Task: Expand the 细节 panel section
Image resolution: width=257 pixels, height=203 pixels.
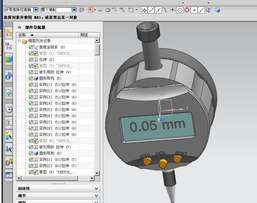Action: click(96, 196)
